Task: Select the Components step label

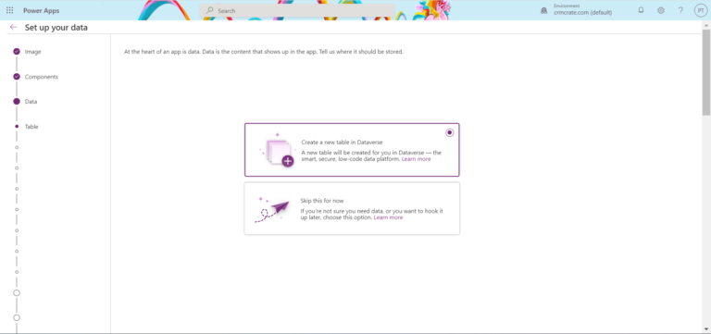Action: click(42, 77)
